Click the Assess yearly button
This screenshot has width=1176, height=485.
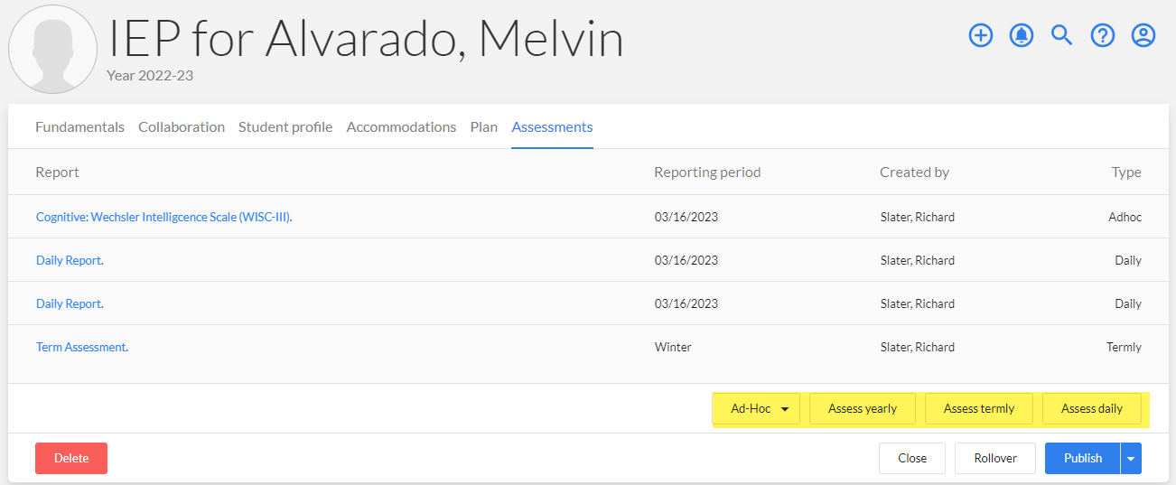[863, 408]
